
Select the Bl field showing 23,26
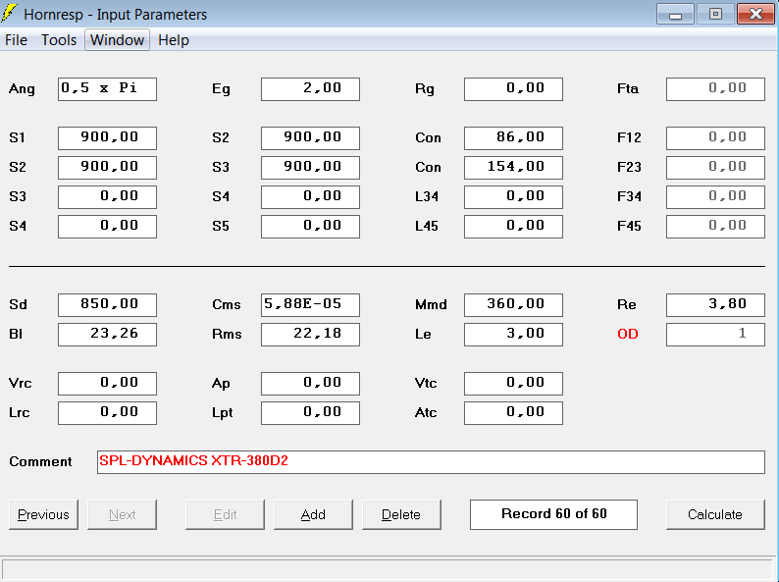tap(107, 334)
